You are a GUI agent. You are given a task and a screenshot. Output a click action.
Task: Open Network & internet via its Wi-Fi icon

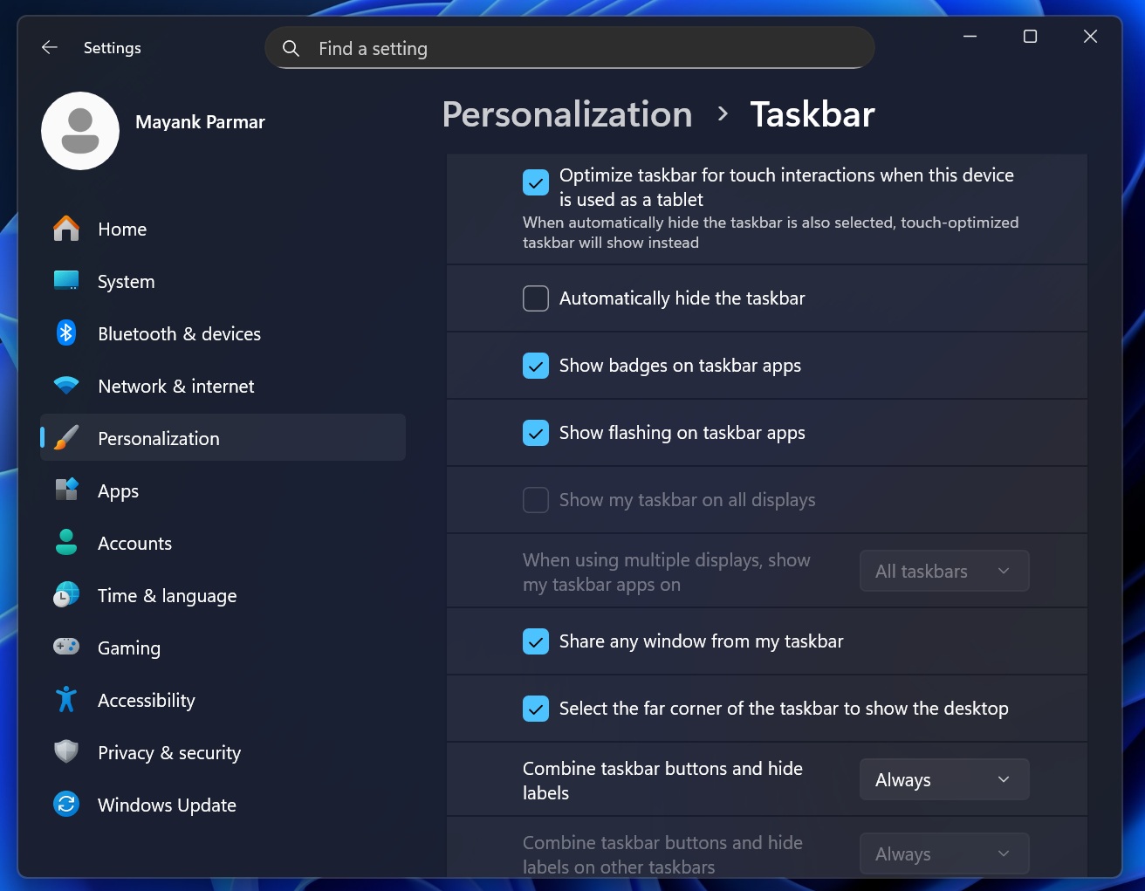(65, 386)
